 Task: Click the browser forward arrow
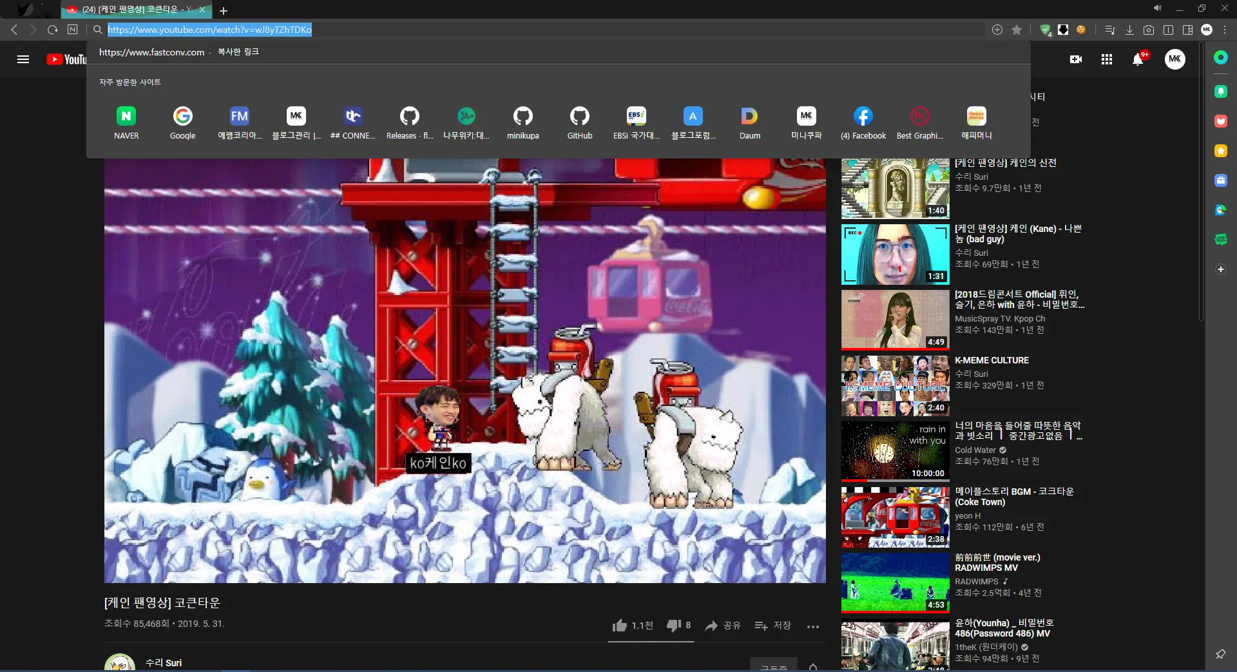(x=34, y=30)
